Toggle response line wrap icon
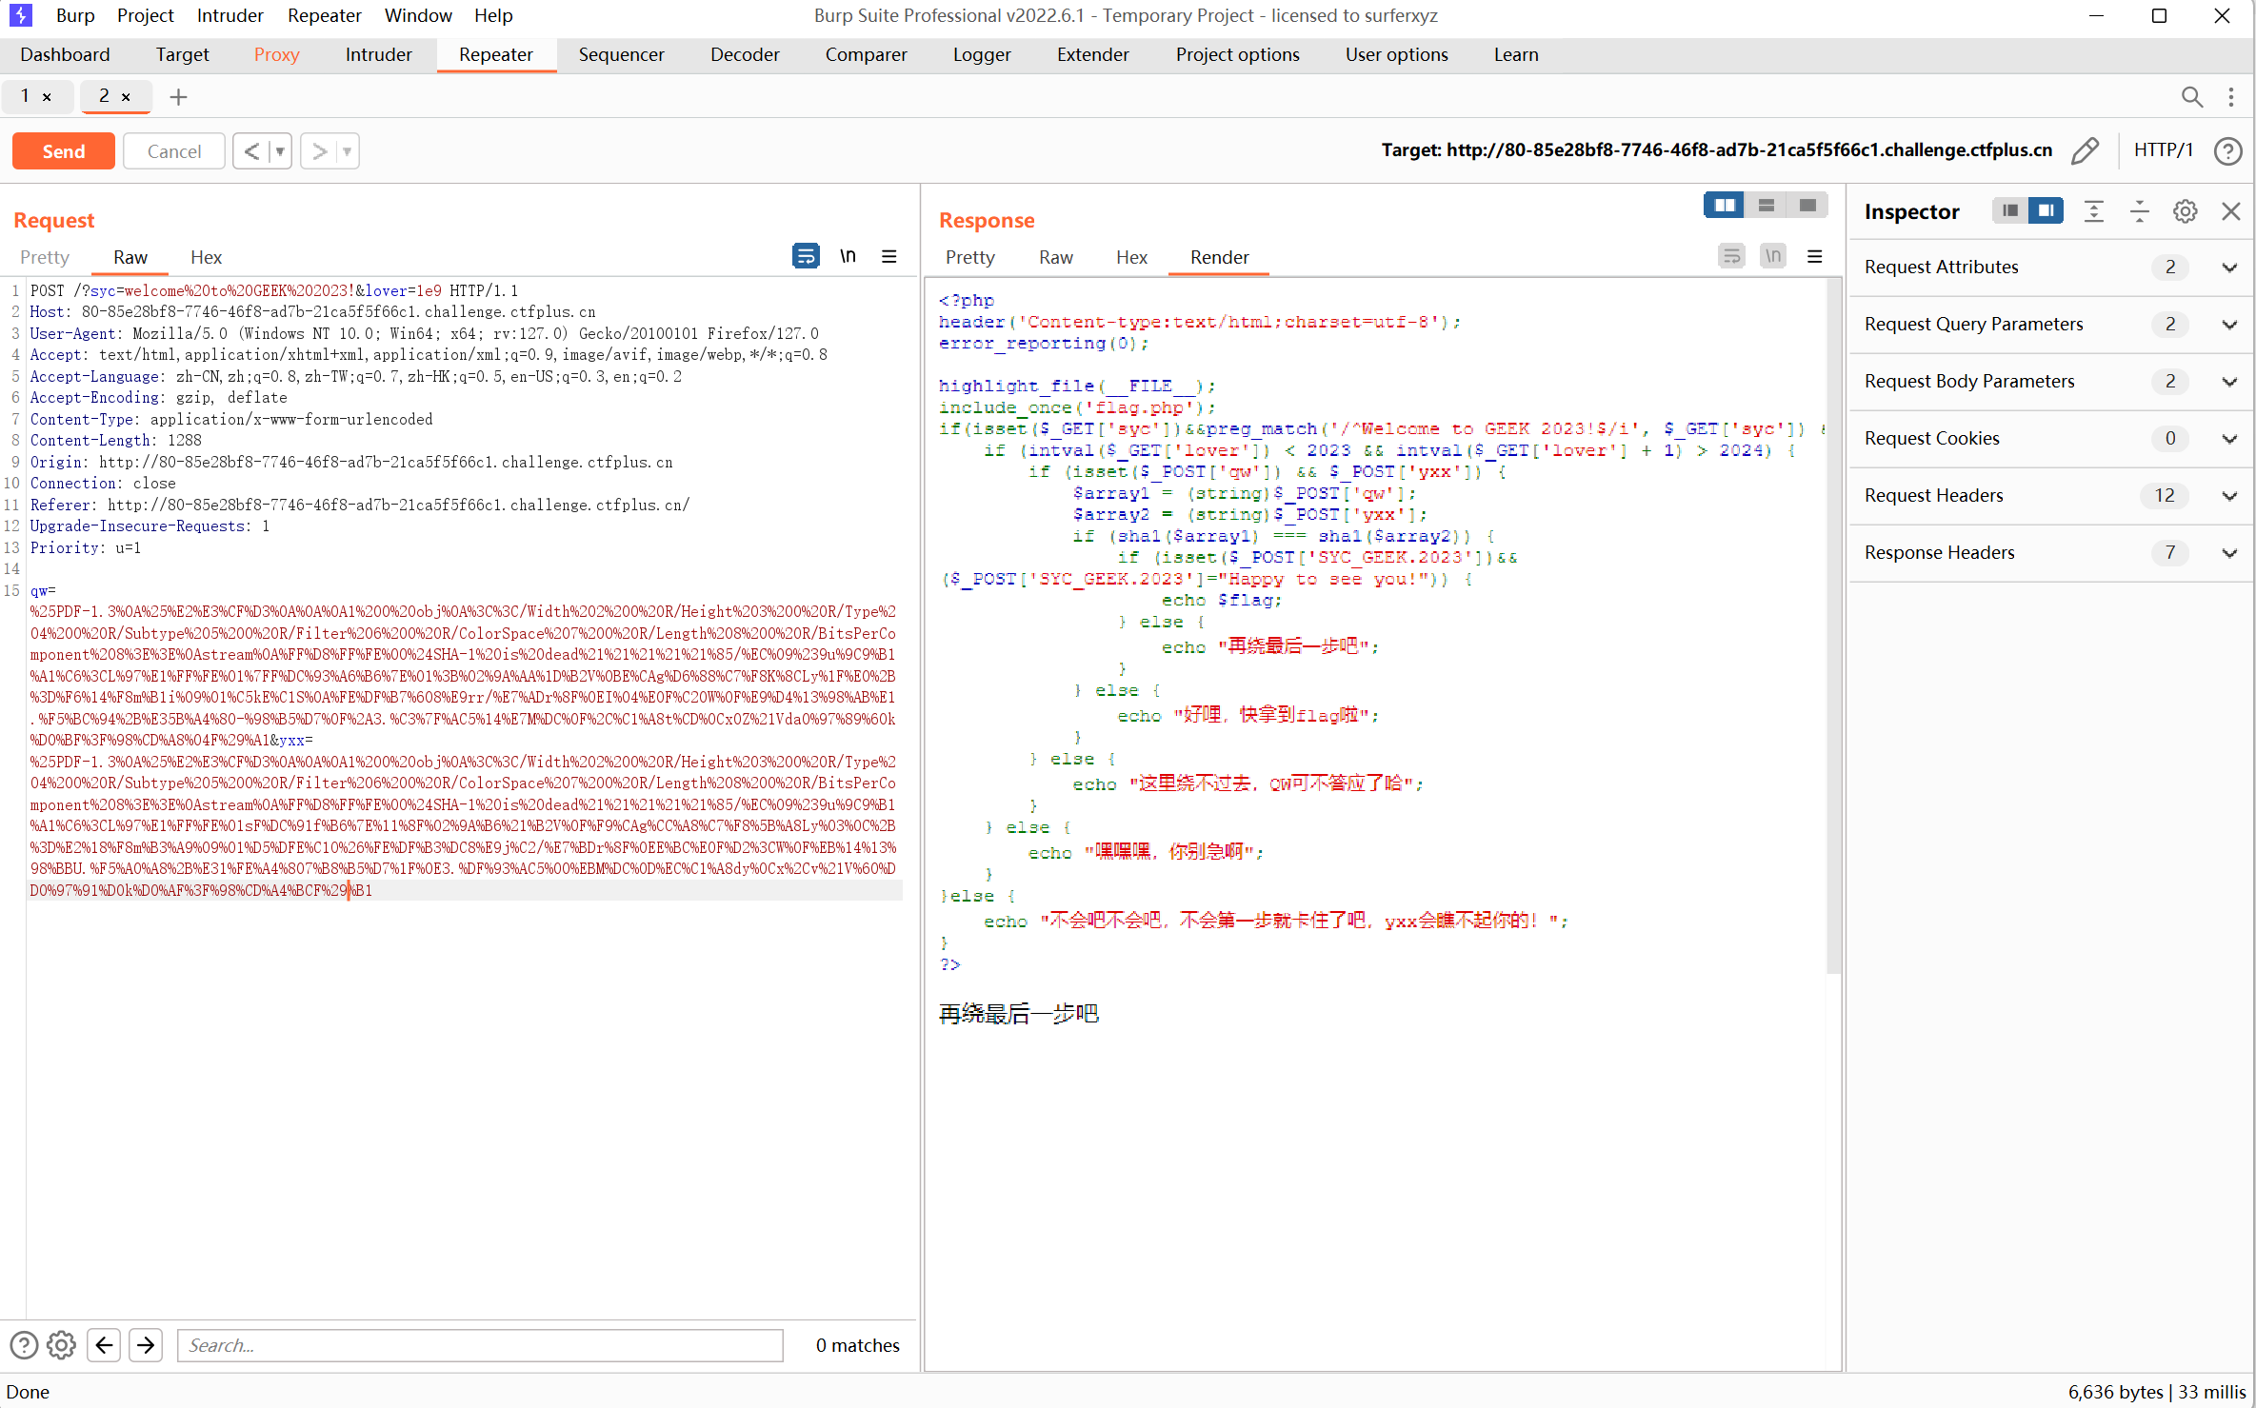Image resolution: width=2256 pixels, height=1408 pixels. [x=1731, y=256]
